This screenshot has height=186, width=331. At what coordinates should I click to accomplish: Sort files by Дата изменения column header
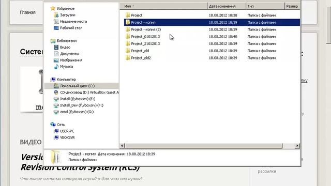point(227,6)
